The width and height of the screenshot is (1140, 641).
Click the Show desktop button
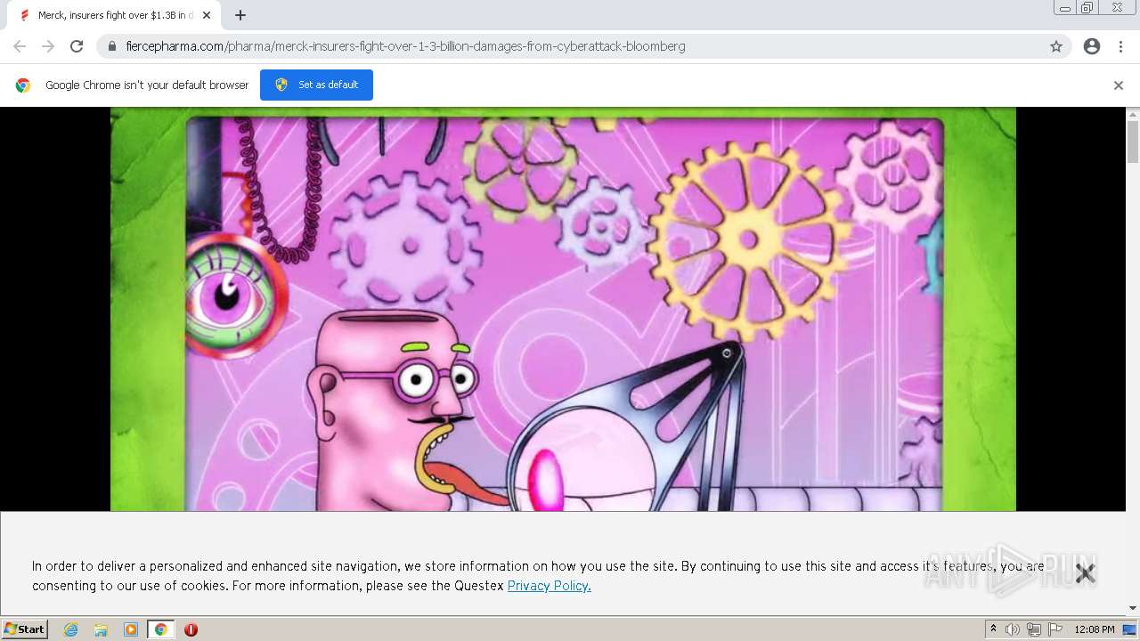point(1130,629)
